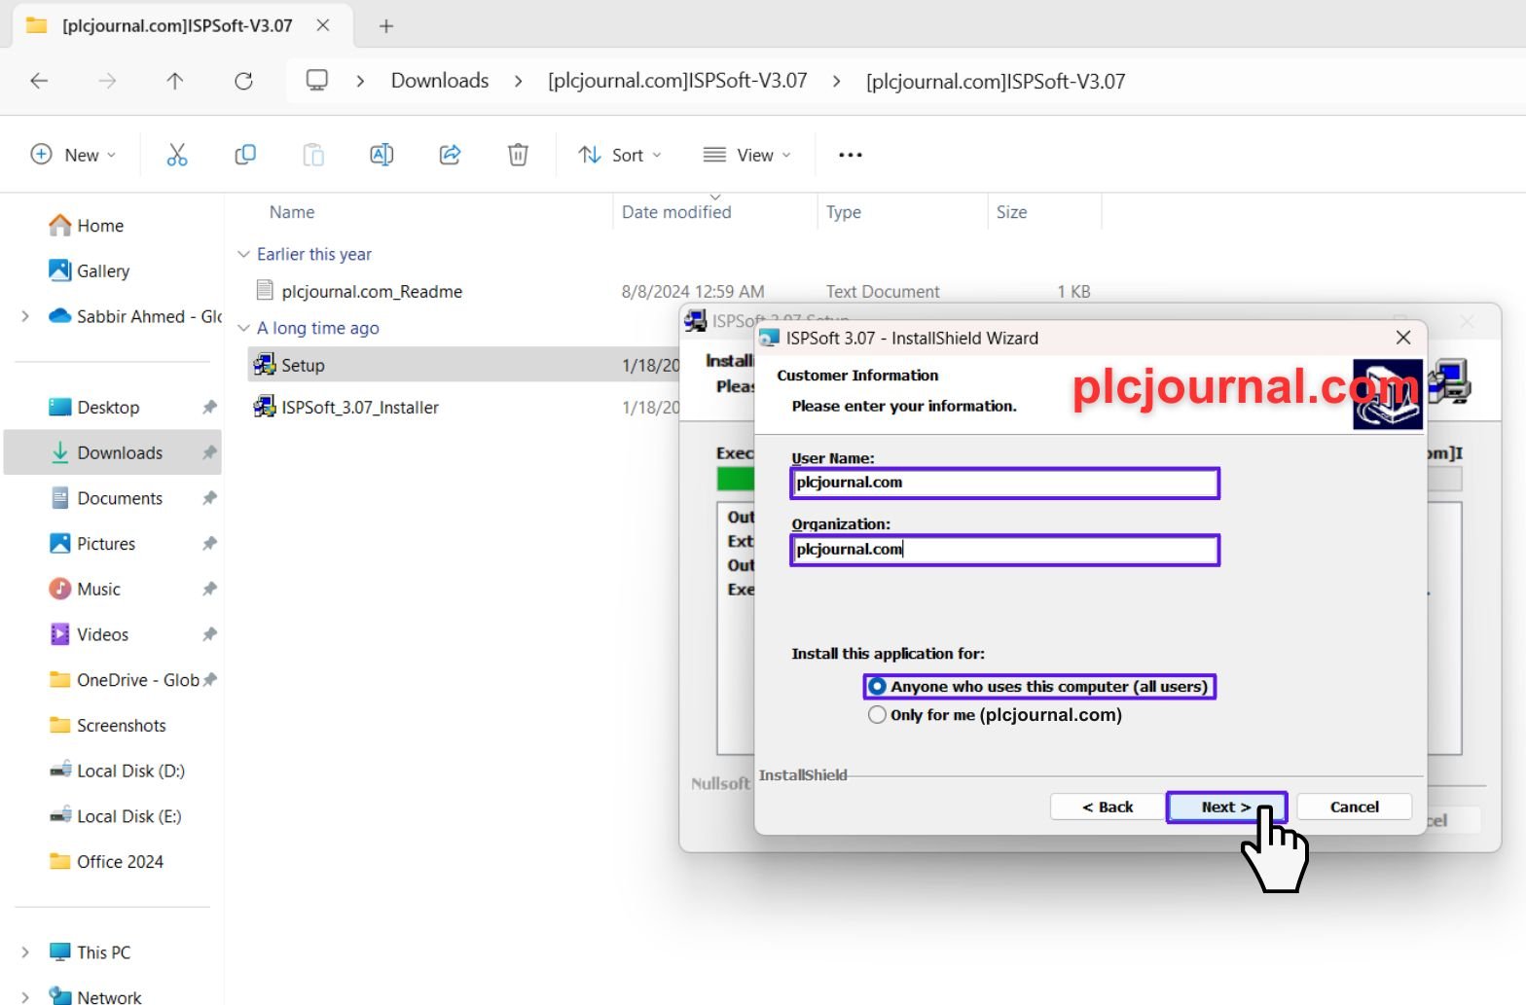Collapse the Earlier this year group

(x=243, y=254)
